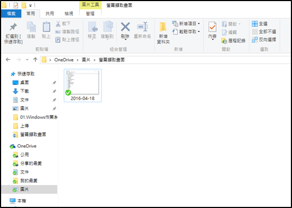
Task: Open 下載 in quick access
Action: pos(25,91)
